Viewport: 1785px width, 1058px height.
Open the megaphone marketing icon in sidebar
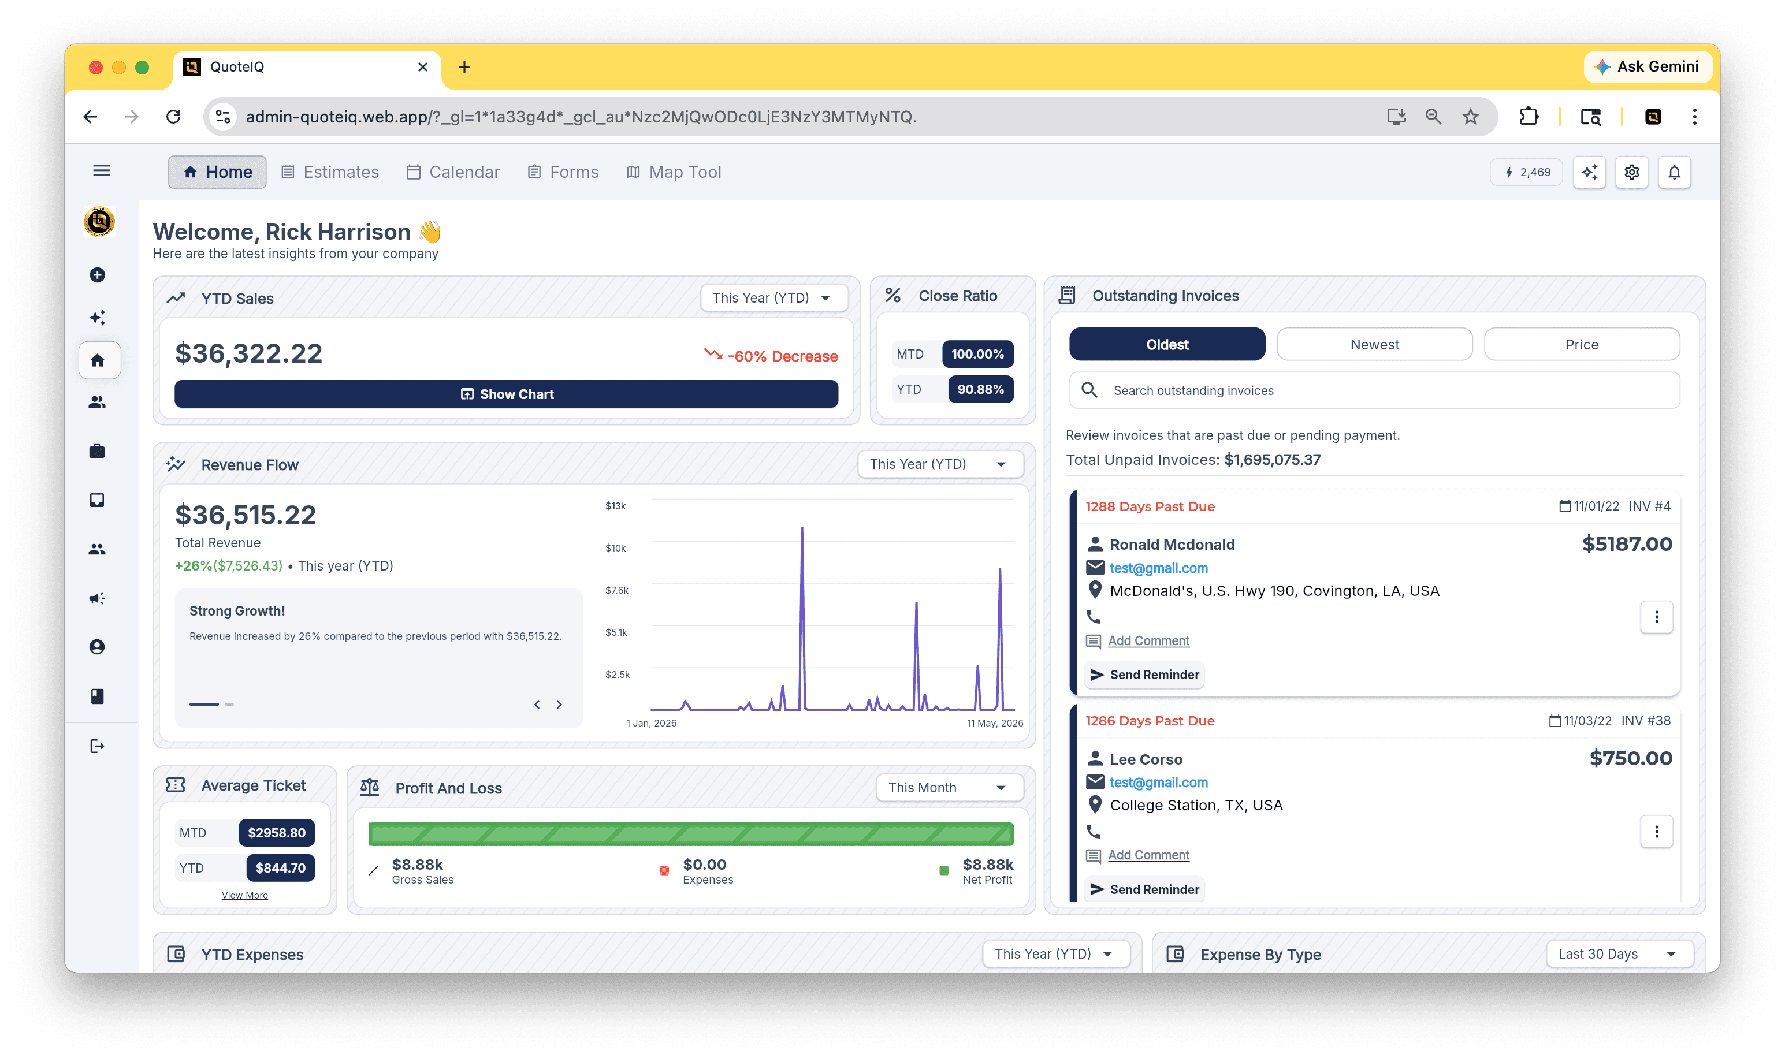98,598
